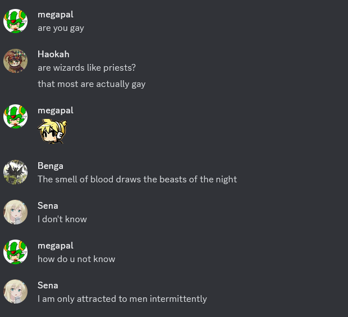Click Sena username above the final message
The width and height of the screenshot is (348, 317).
tap(48, 285)
